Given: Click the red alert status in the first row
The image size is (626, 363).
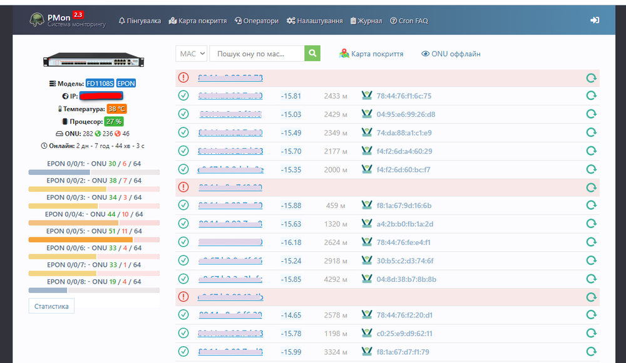Looking at the screenshot, I should tap(183, 77).
